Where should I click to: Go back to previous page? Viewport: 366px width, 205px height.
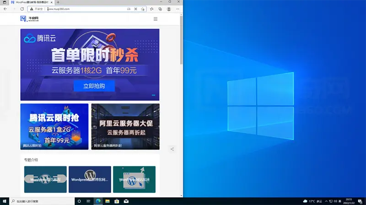(x=5, y=9)
